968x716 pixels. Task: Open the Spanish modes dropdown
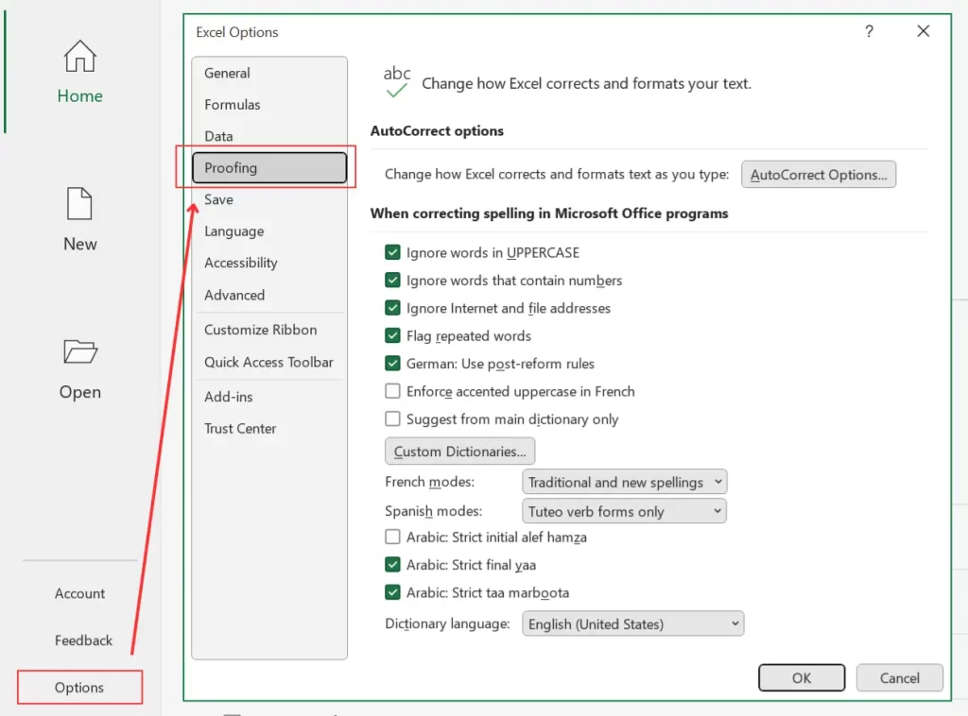pyautogui.click(x=624, y=511)
